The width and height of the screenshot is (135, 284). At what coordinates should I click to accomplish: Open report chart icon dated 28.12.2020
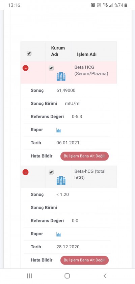pyautogui.click(x=58, y=235)
